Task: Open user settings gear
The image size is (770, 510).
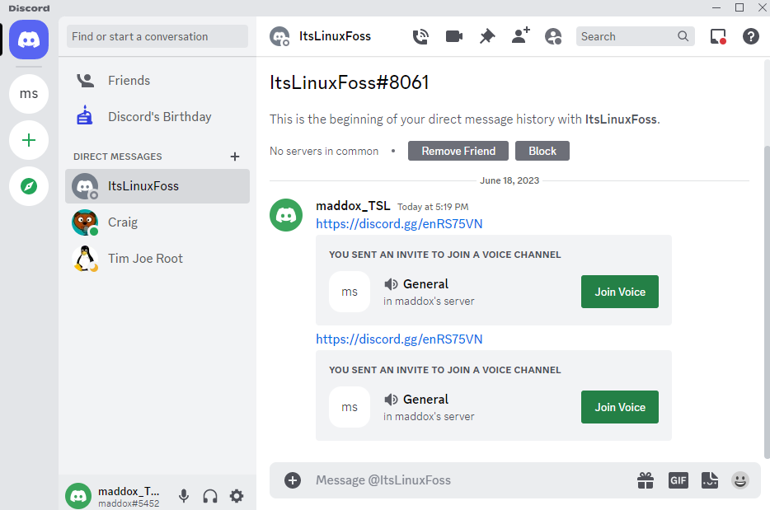Action: tap(237, 496)
